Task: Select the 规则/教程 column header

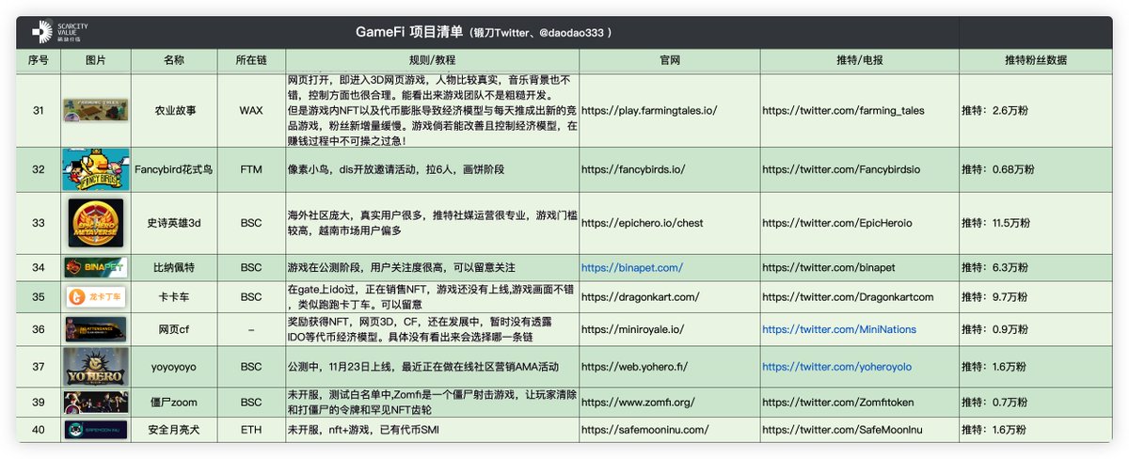Action: (x=430, y=60)
